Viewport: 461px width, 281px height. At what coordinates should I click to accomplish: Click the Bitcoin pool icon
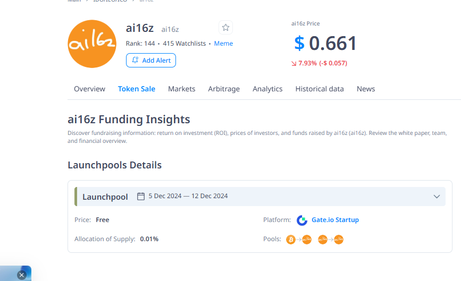click(291, 240)
